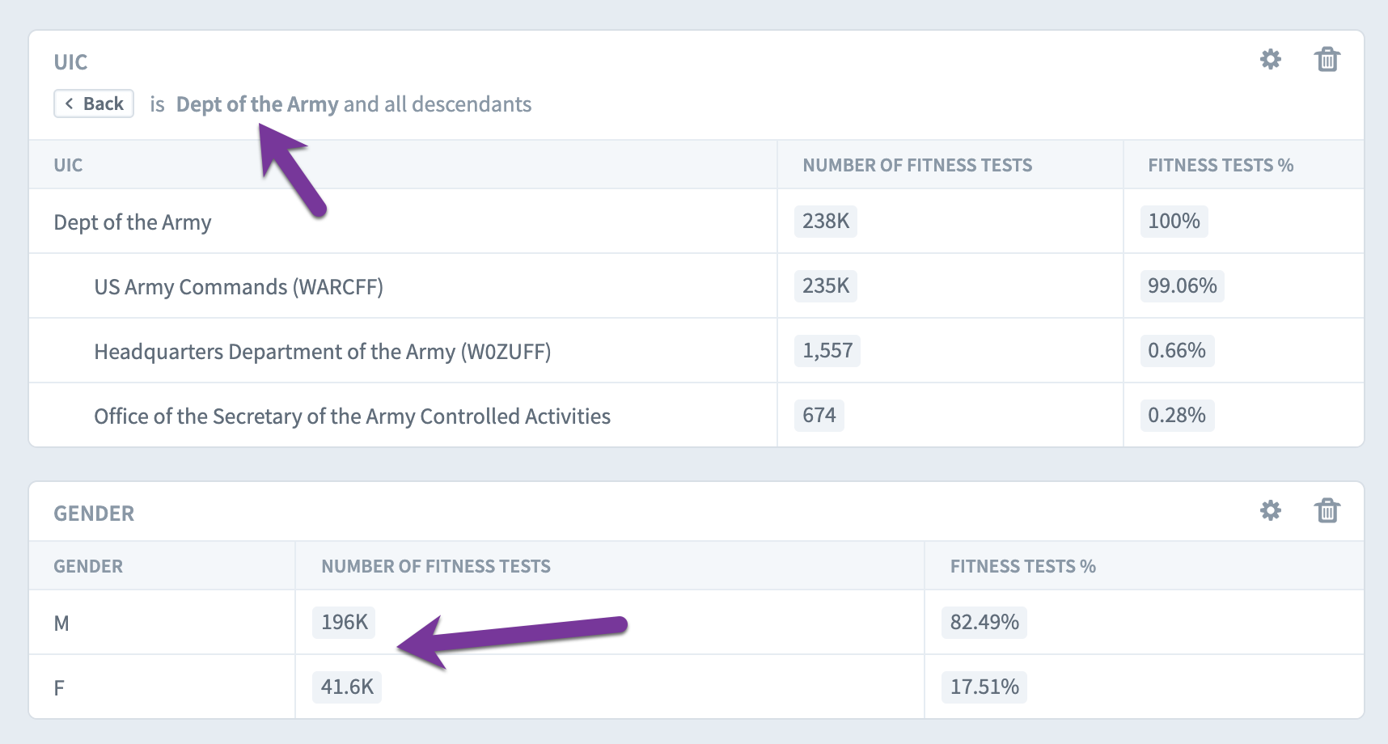Image resolution: width=1388 pixels, height=744 pixels.
Task: Select the M gender row
Action: click(696, 622)
